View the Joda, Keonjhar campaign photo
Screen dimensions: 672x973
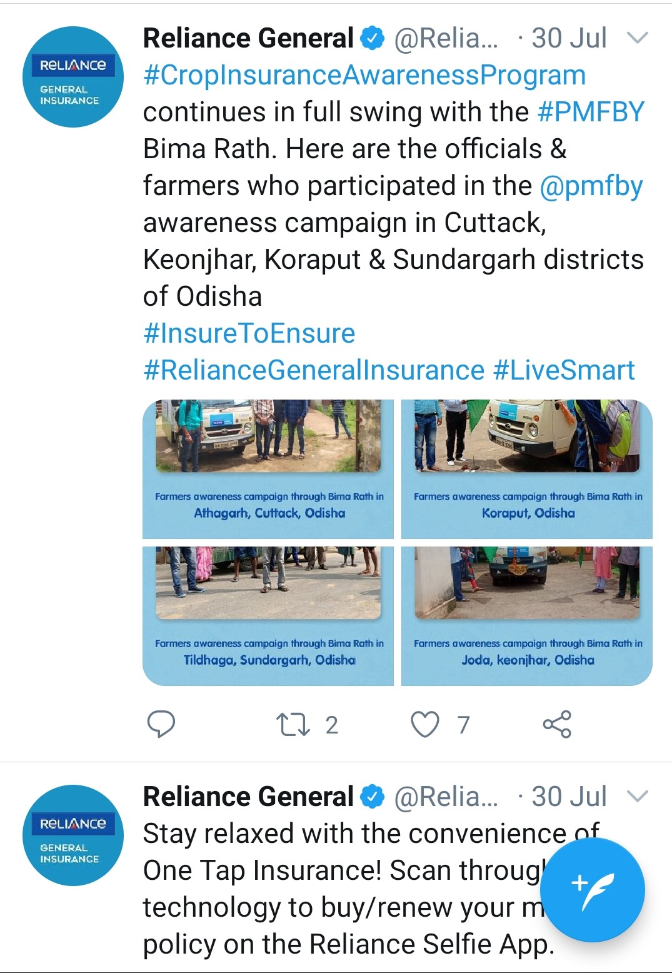526,616
